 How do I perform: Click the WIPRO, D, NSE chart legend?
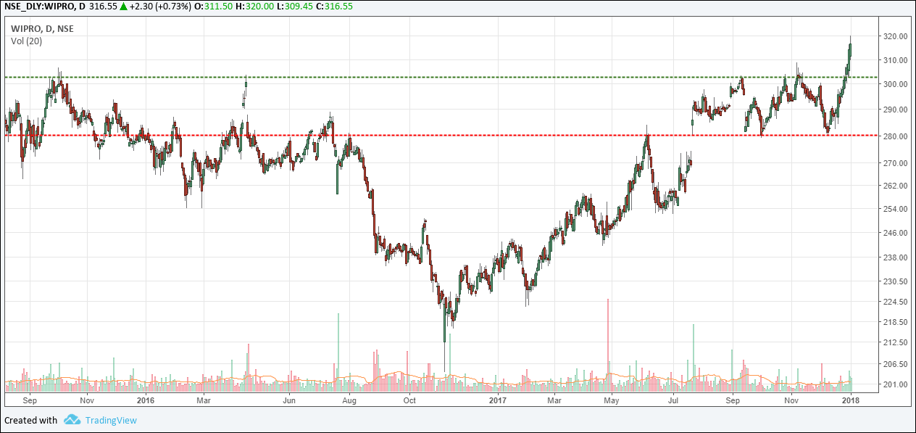[42, 29]
